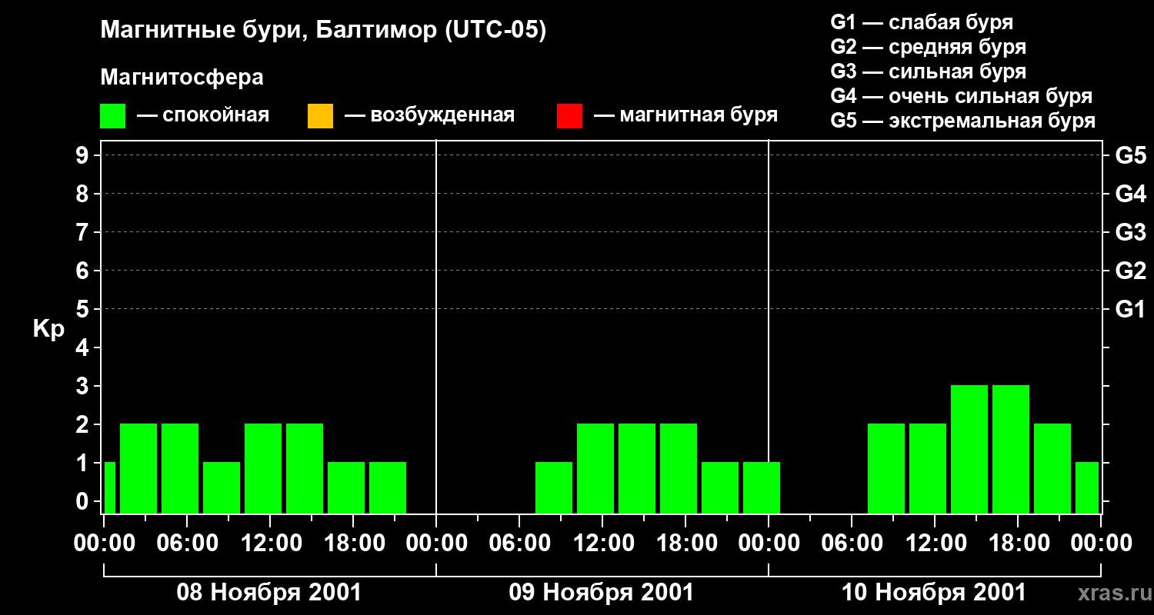The image size is (1154, 615).
Task: Click the green "спокойная" legend swatch
Action: point(113,116)
